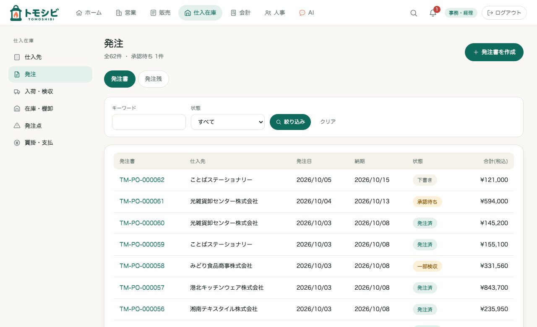Create a new order with 発注書を作成

494,52
